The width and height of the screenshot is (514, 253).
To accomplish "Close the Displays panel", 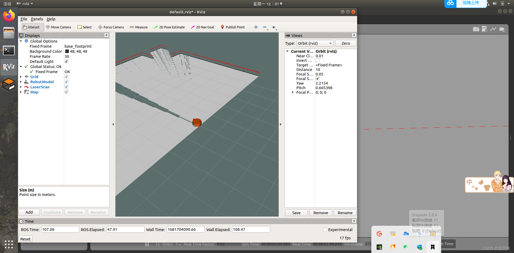I will [x=107, y=35].
